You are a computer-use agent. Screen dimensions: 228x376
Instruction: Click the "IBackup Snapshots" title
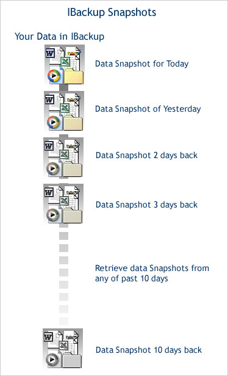[x=112, y=12]
